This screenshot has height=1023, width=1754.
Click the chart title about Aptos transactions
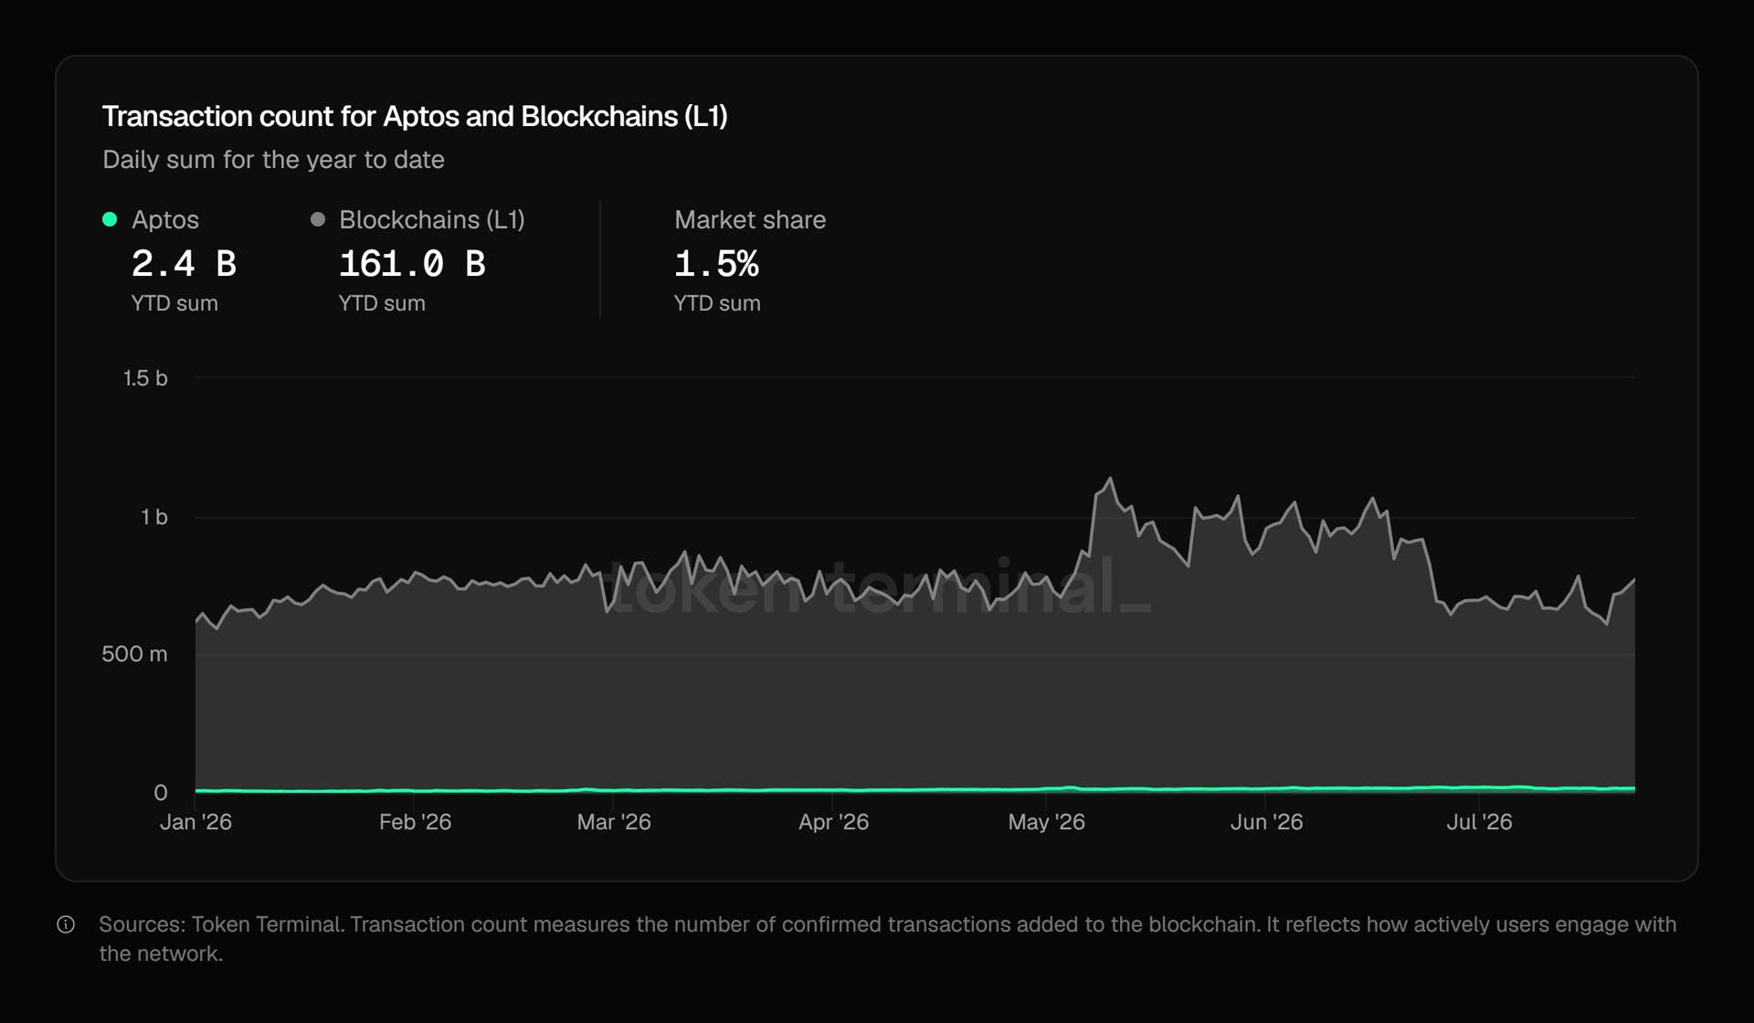pyautogui.click(x=415, y=117)
